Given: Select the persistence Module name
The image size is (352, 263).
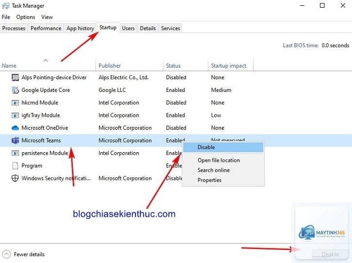Looking at the screenshot, I should click(x=45, y=153).
